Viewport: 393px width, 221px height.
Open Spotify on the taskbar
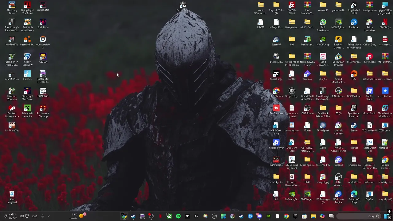[x=178, y=216]
